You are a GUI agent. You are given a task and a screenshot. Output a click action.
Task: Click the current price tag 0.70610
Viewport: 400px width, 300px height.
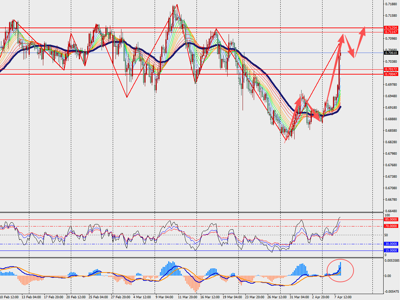tap(391, 53)
